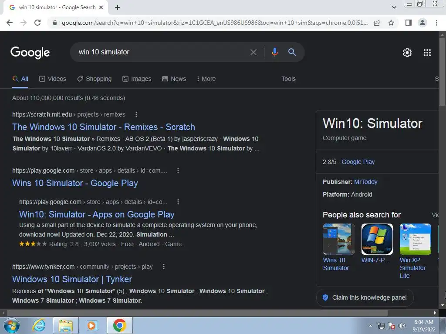Screen dimensions: 446x334
Task: Open Wins 10 Simulator - Google Play link
Action: tap(75, 183)
